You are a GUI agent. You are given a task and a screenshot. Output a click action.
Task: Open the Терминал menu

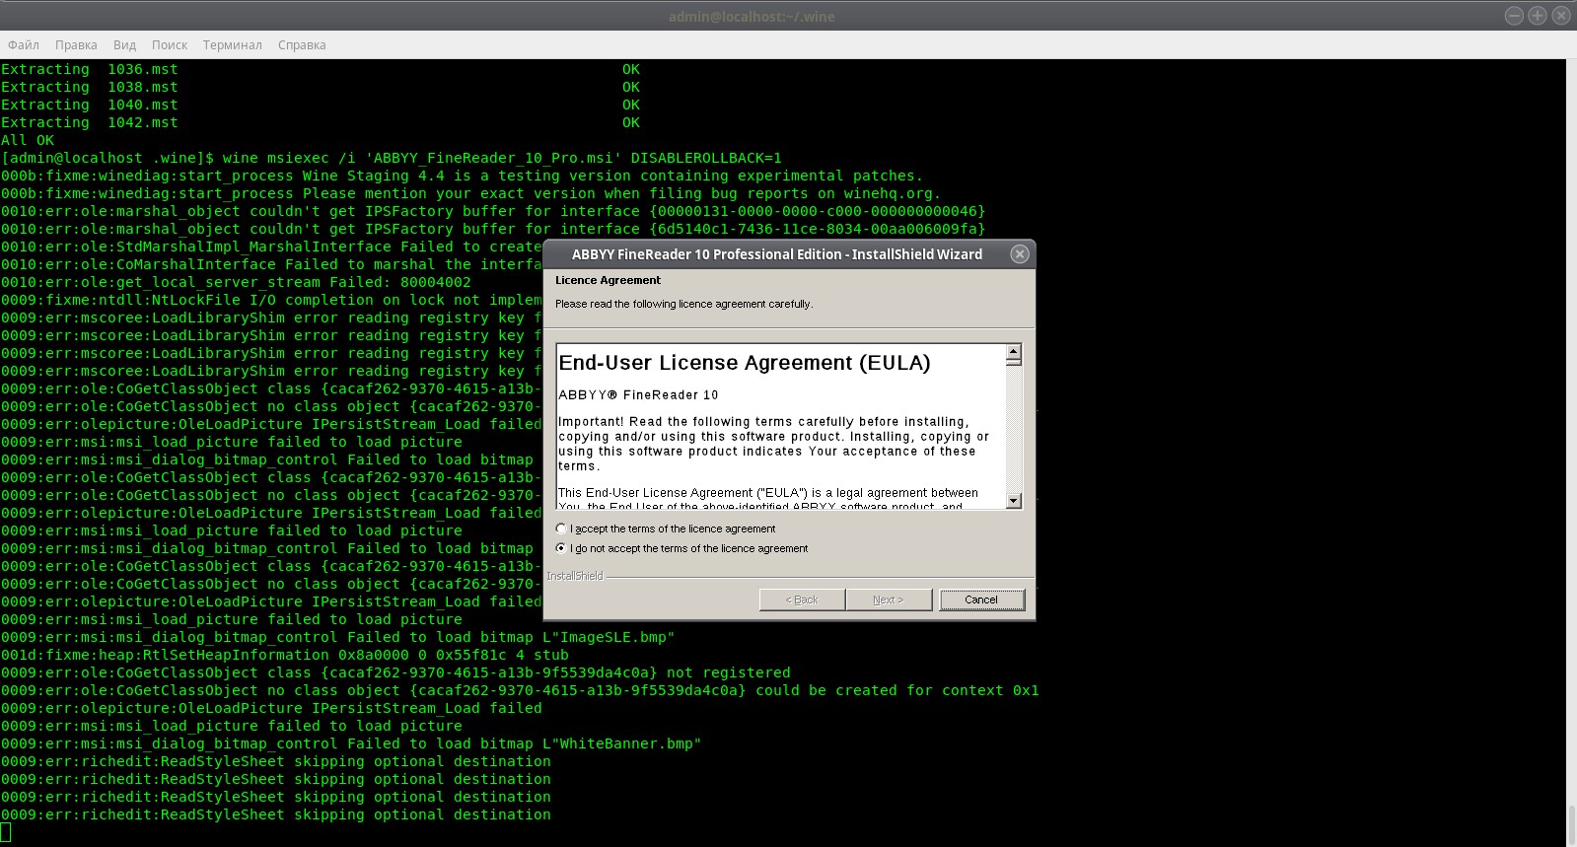(x=233, y=44)
